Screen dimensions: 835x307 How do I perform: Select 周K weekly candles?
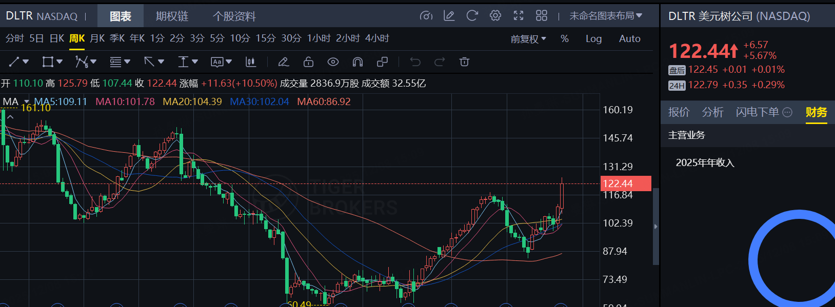[x=77, y=38]
